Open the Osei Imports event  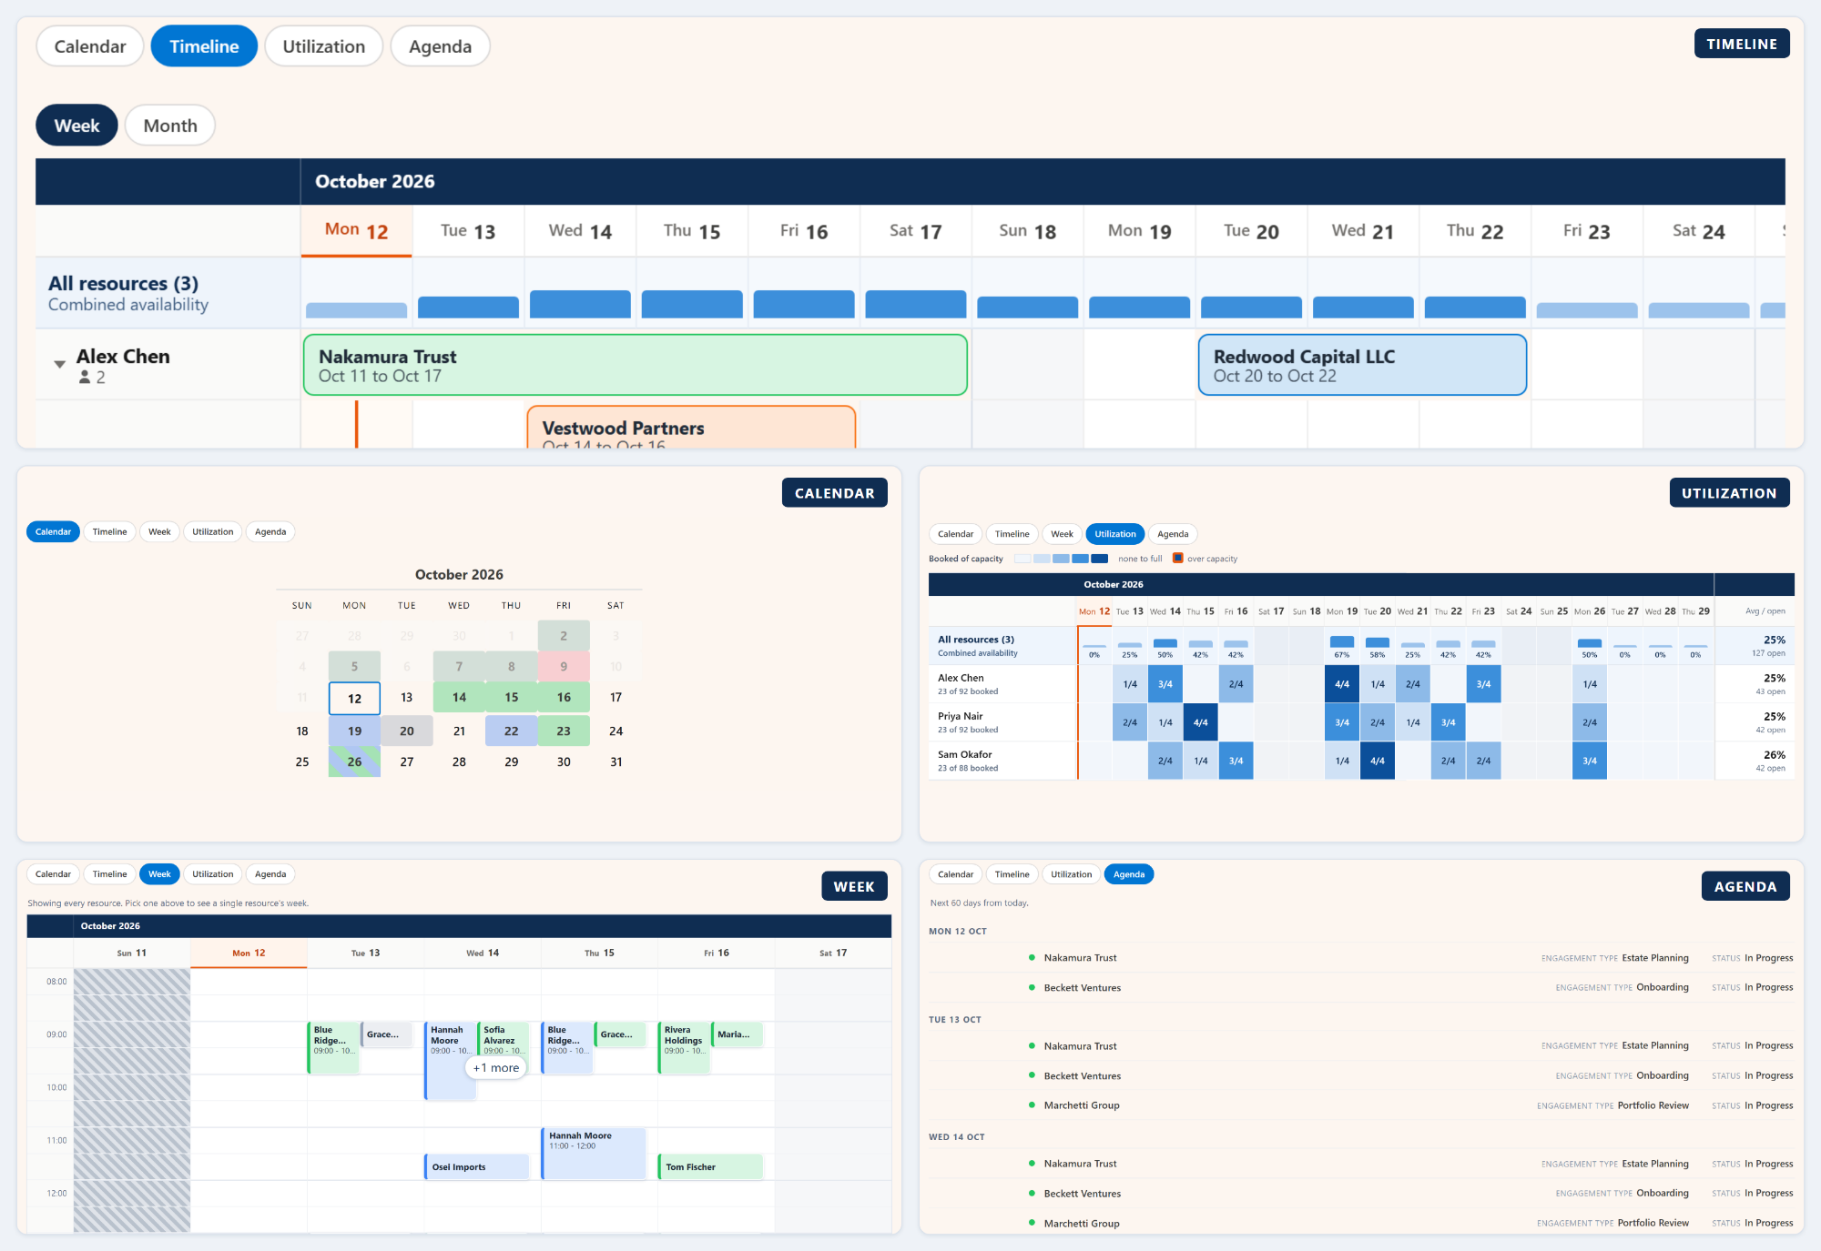pyautogui.click(x=477, y=1167)
